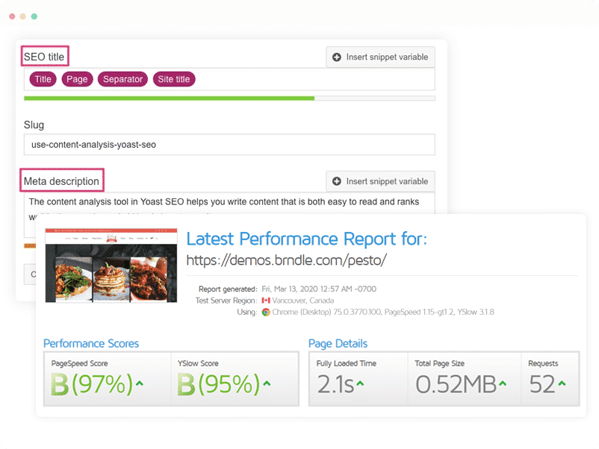Image resolution: width=599 pixels, height=449 pixels.
Task: Click the Fully Loaded Time 2.1s value
Action: point(335,384)
